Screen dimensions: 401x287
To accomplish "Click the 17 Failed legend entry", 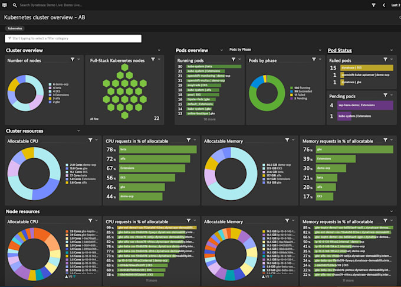I will (297, 95).
